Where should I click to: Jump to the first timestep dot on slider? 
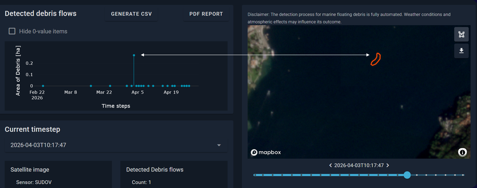[x=255, y=175]
